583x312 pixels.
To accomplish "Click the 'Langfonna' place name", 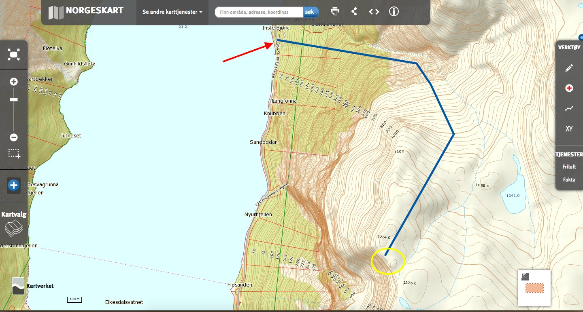I will click(x=284, y=101).
